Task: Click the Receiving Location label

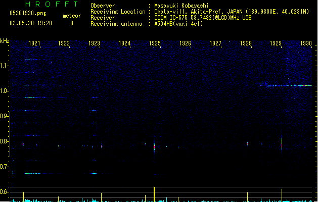Action: coord(118,12)
